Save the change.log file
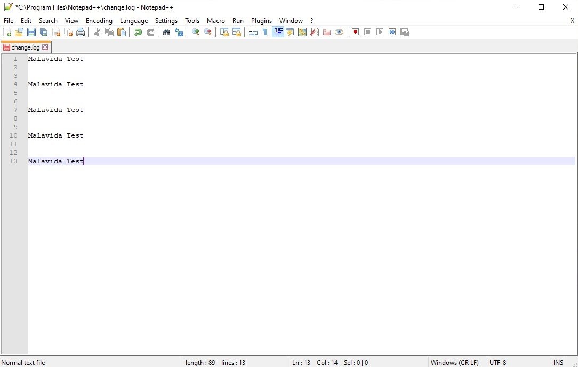The height and width of the screenshot is (367, 578). coord(31,32)
